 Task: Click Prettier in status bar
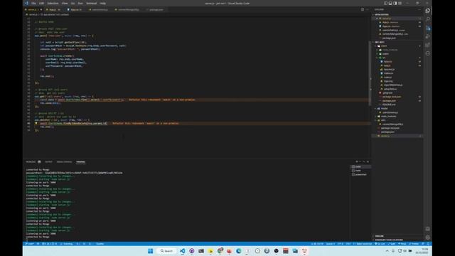(414, 244)
